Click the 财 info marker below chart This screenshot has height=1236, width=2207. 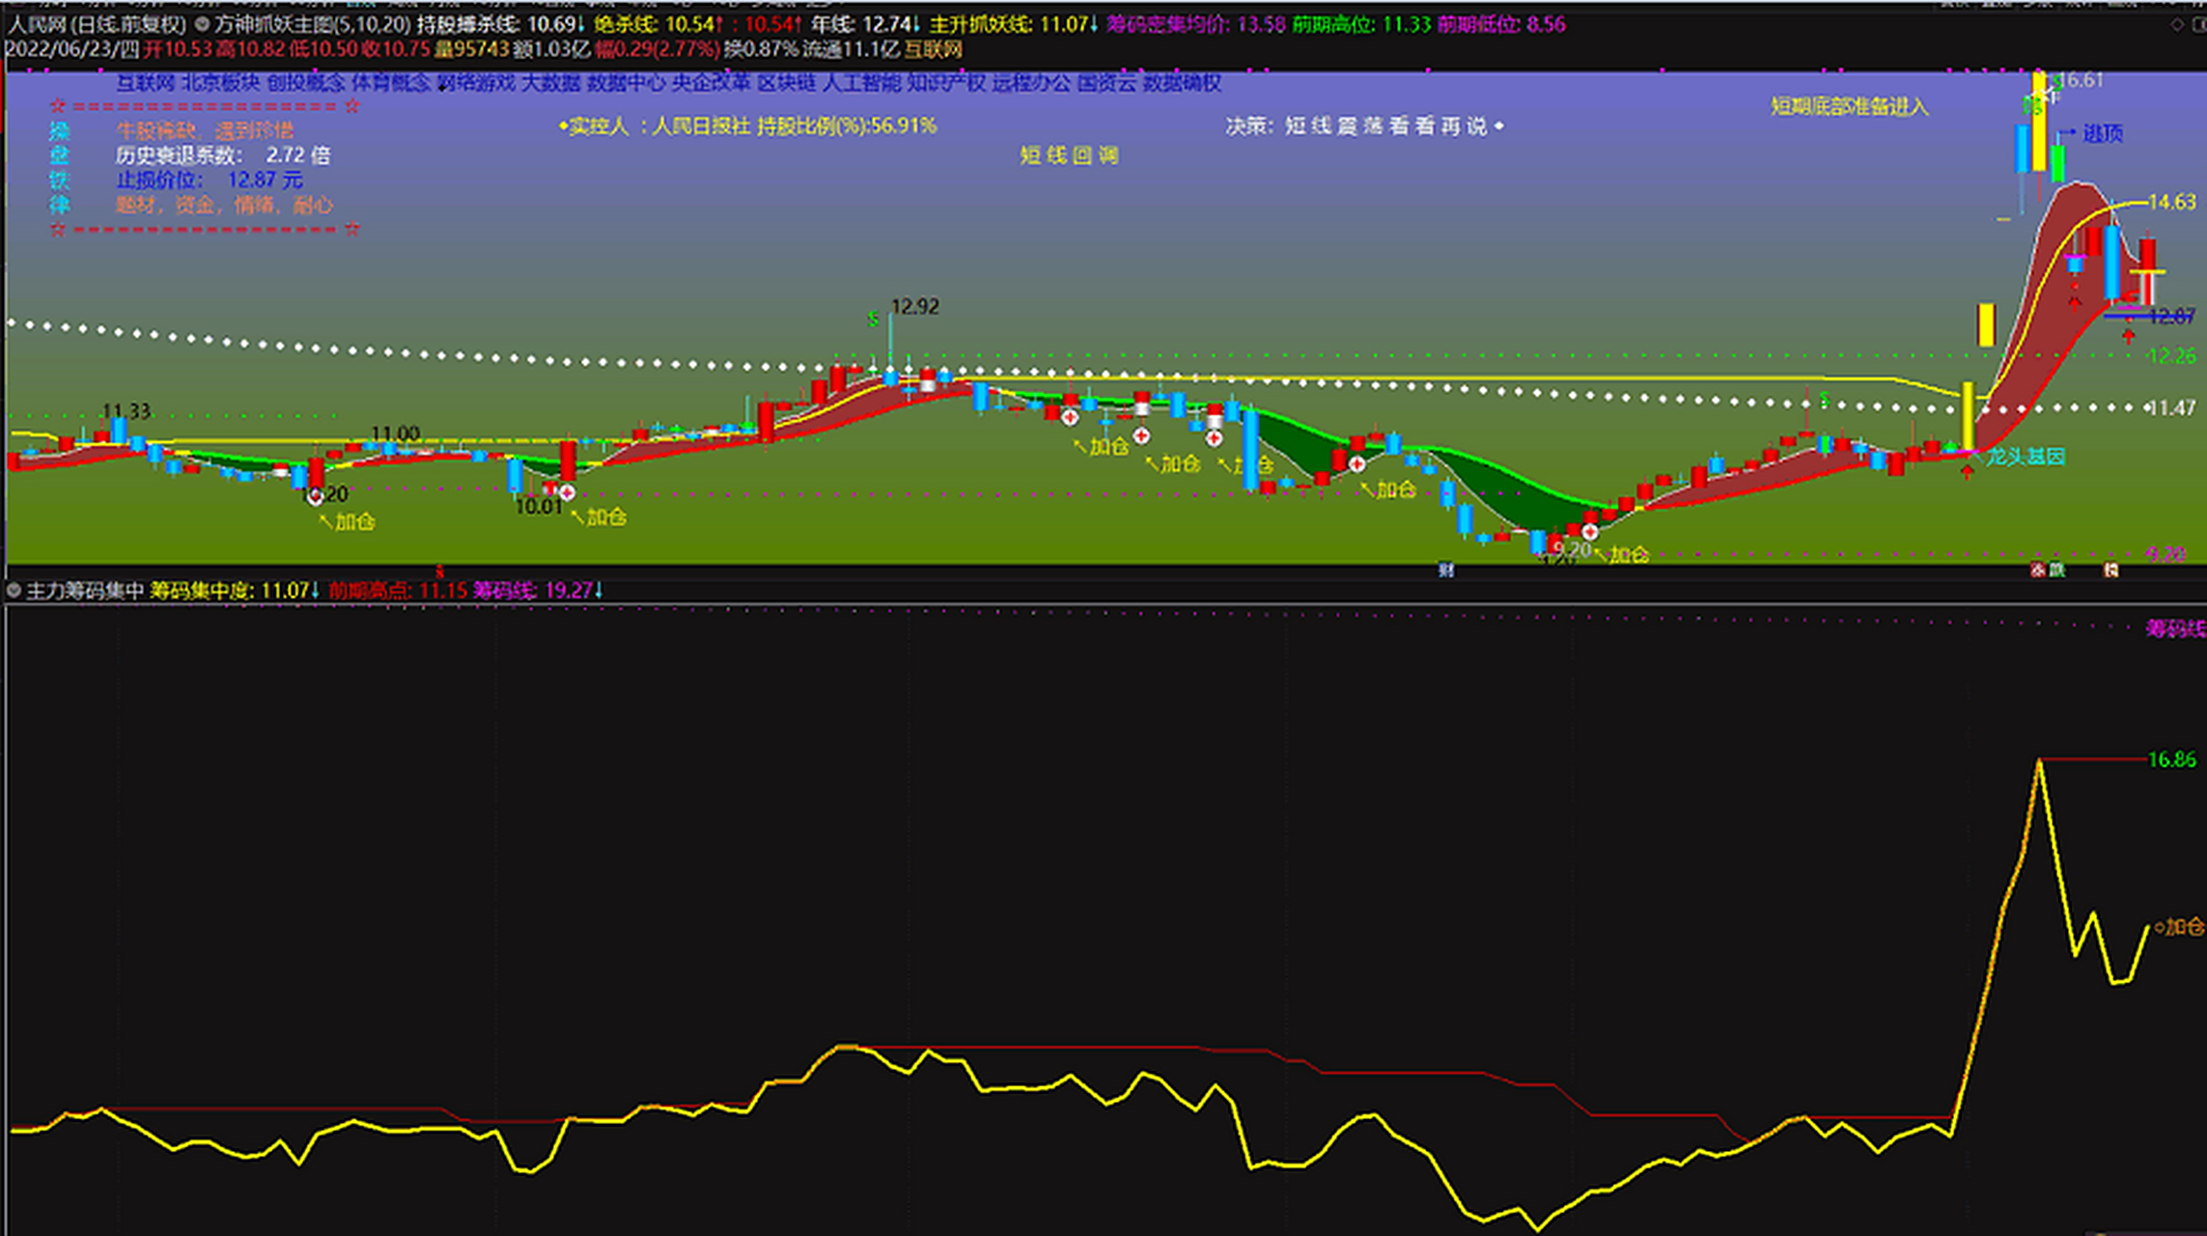click(1445, 570)
